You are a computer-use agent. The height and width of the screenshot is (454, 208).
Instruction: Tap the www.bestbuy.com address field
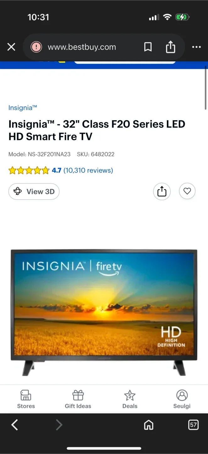(x=82, y=47)
